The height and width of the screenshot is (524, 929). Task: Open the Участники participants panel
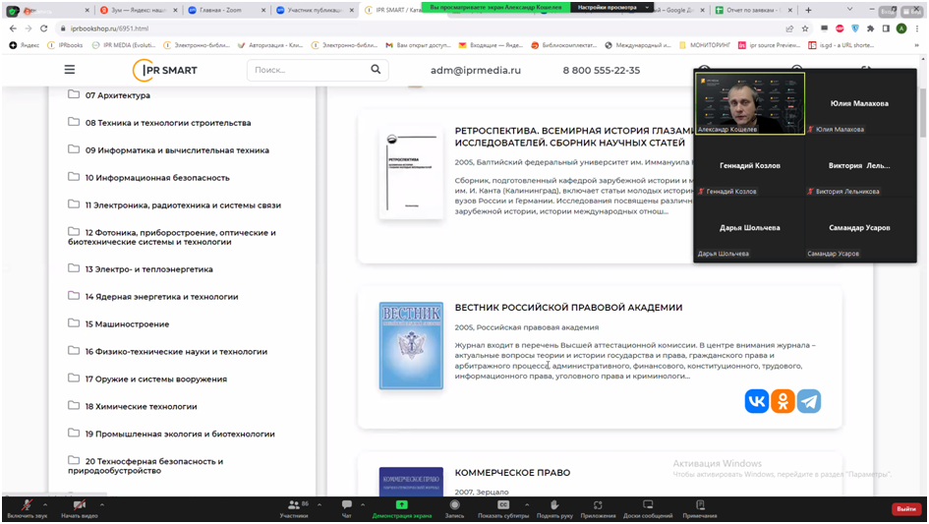294,508
